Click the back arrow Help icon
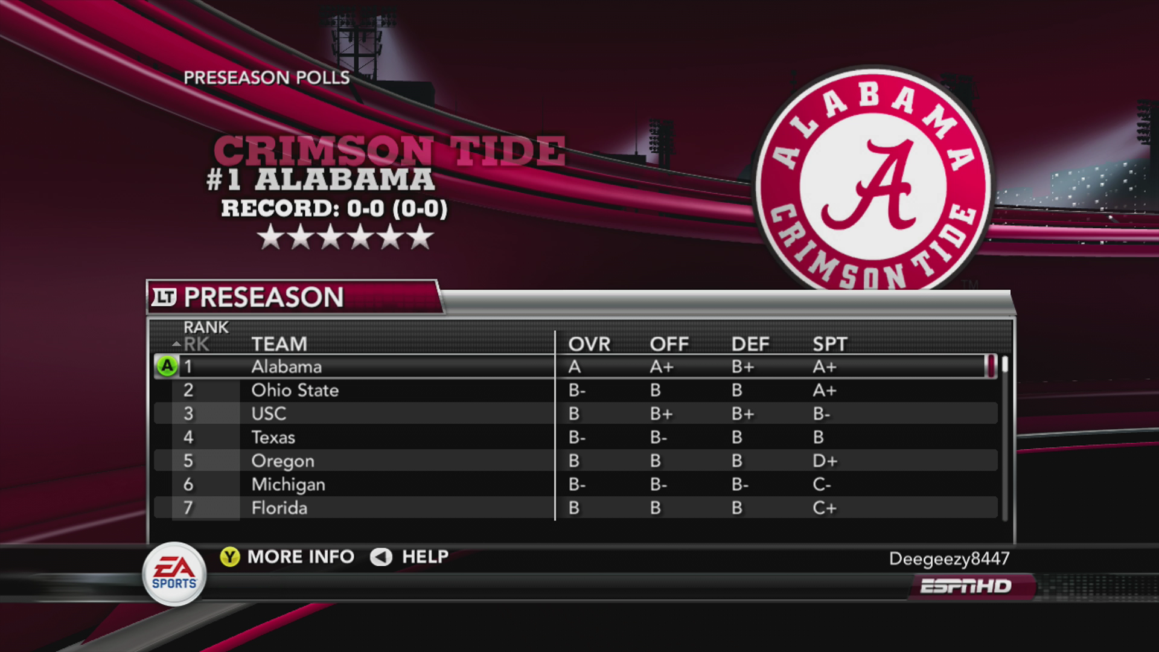This screenshot has height=652, width=1159. tap(381, 557)
